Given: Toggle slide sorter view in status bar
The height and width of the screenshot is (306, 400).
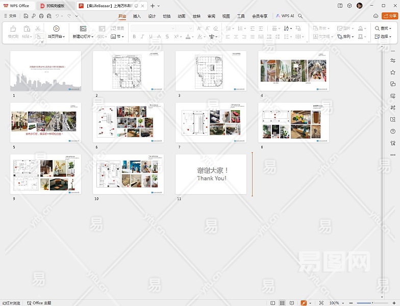Looking at the screenshot, I should 283,303.
